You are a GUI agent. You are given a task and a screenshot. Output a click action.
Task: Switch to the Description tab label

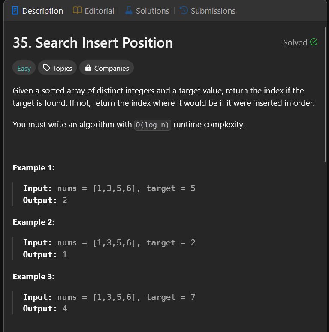pyautogui.click(x=42, y=11)
